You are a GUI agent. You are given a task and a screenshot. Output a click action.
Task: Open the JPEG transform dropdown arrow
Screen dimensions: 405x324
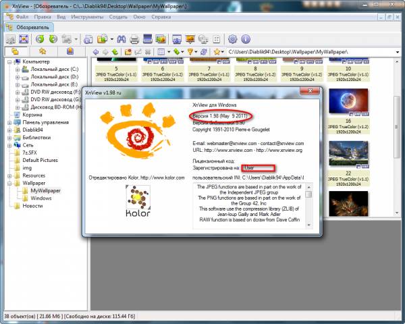(76, 39)
